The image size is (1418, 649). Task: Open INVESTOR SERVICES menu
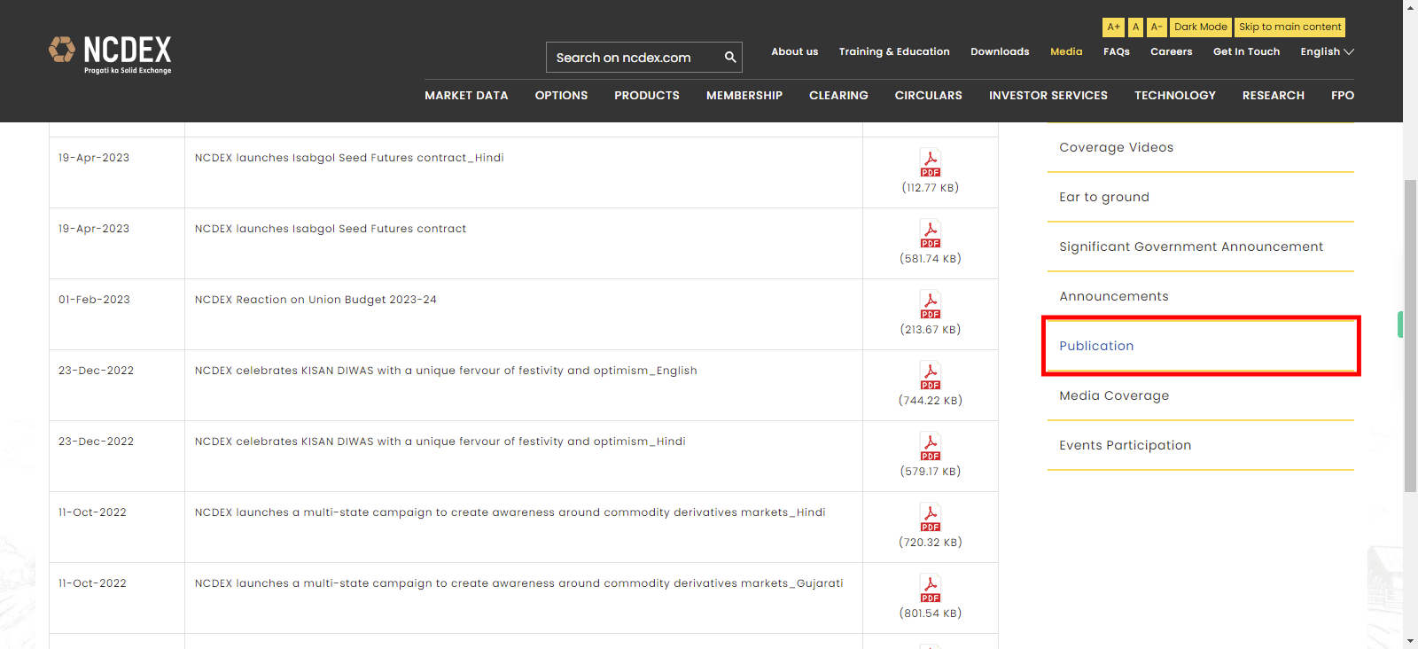point(1048,96)
